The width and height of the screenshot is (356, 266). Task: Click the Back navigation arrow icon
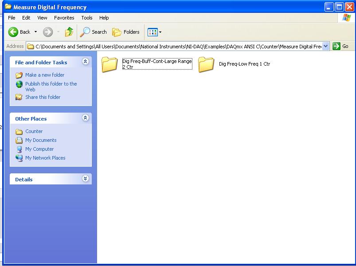[14, 32]
